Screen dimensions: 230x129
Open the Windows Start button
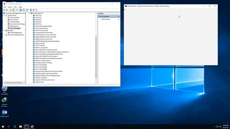coord(3,126)
